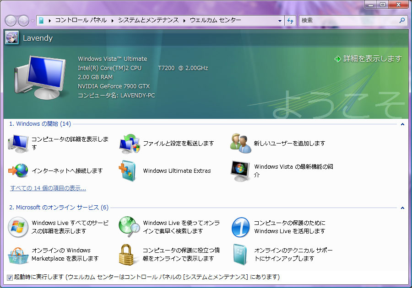Collapse the Windows の開始 section
Viewport: 412px width, 288px height.
pyautogui.click(x=402, y=124)
